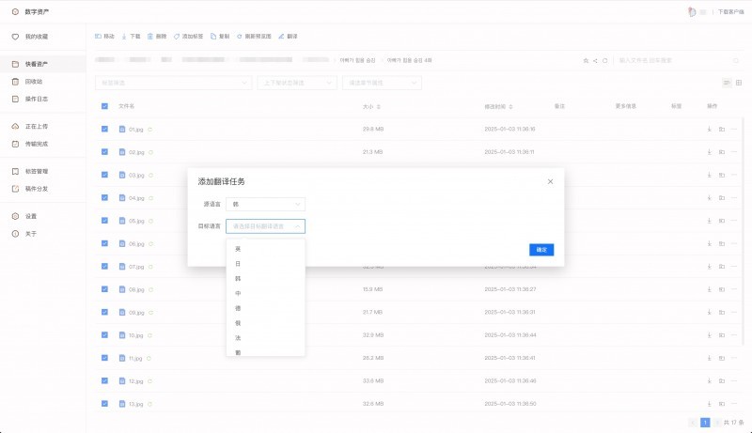Open the more options (...) menu for 02.jpg
The width and height of the screenshot is (752, 433).
click(x=733, y=152)
